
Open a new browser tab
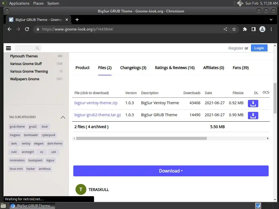coord(77,20)
